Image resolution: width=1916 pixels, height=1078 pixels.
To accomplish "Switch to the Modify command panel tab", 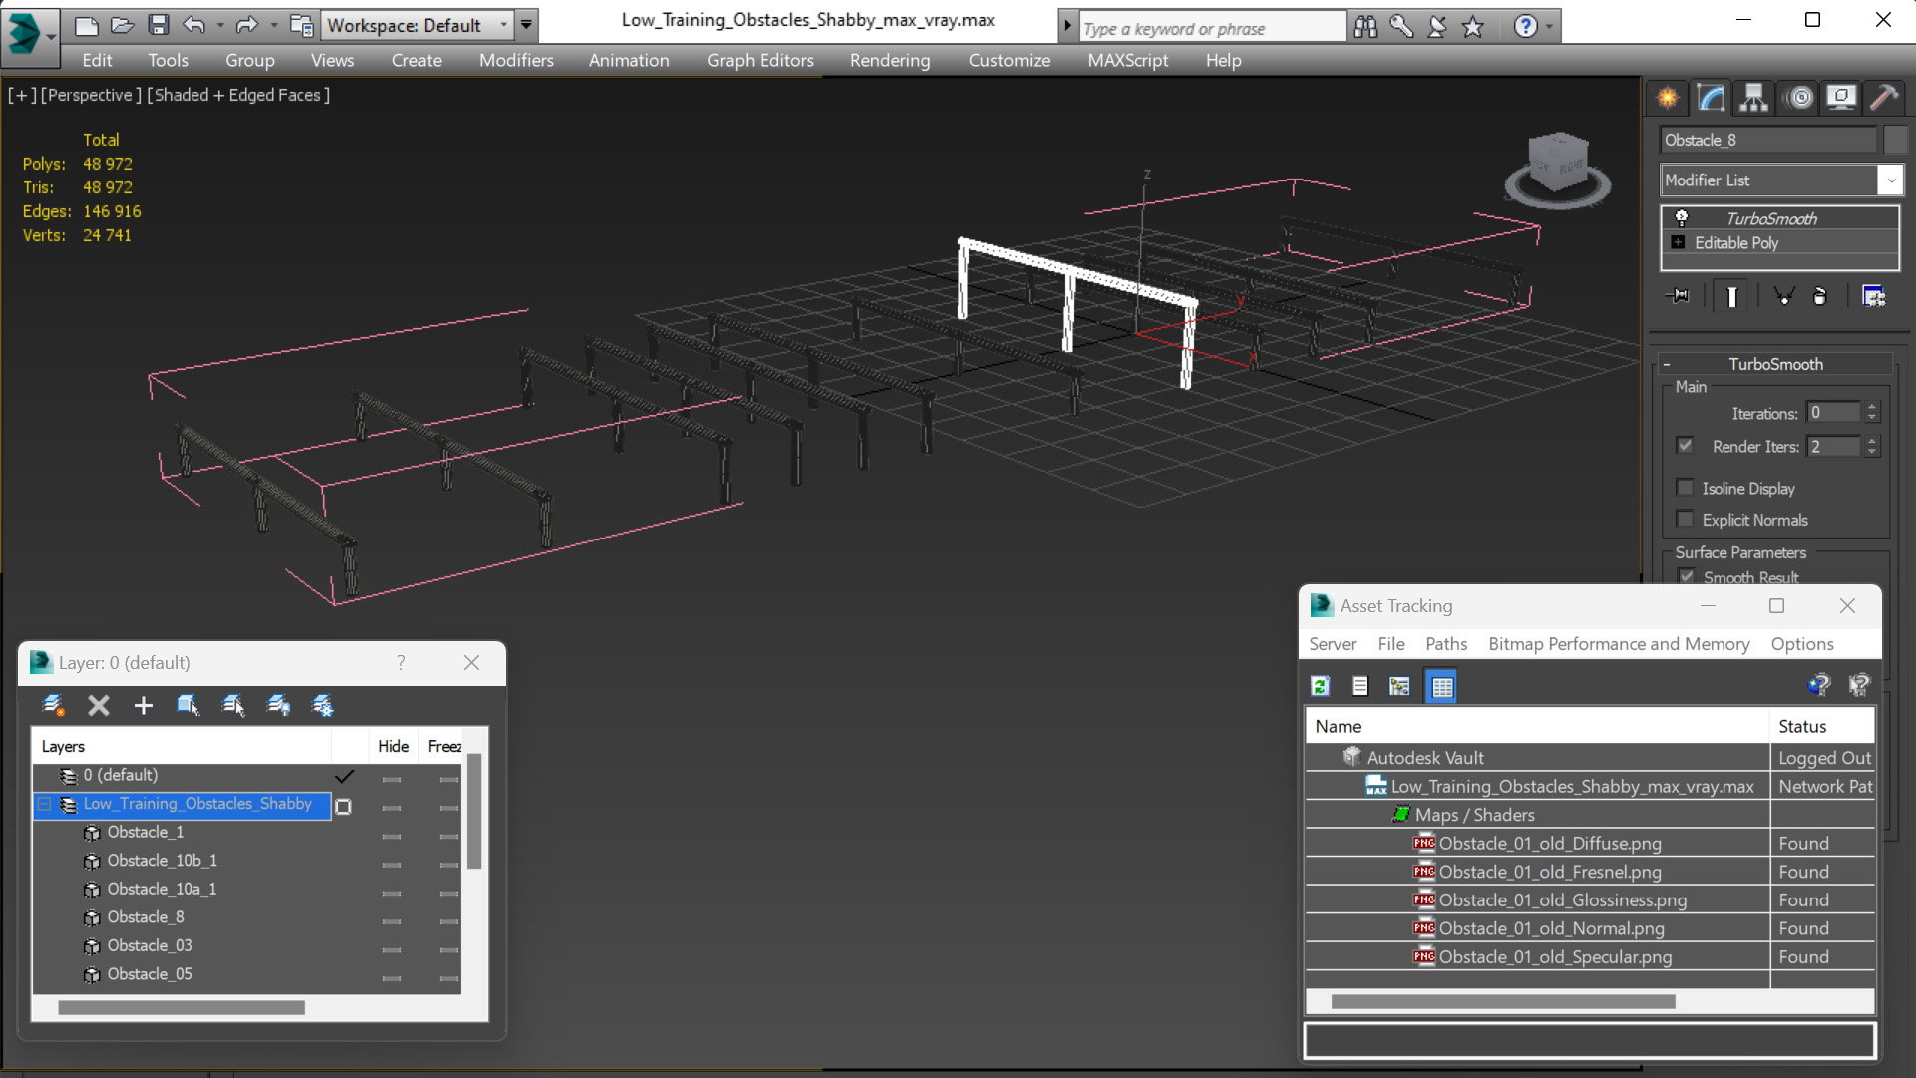I will [1711, 97].
